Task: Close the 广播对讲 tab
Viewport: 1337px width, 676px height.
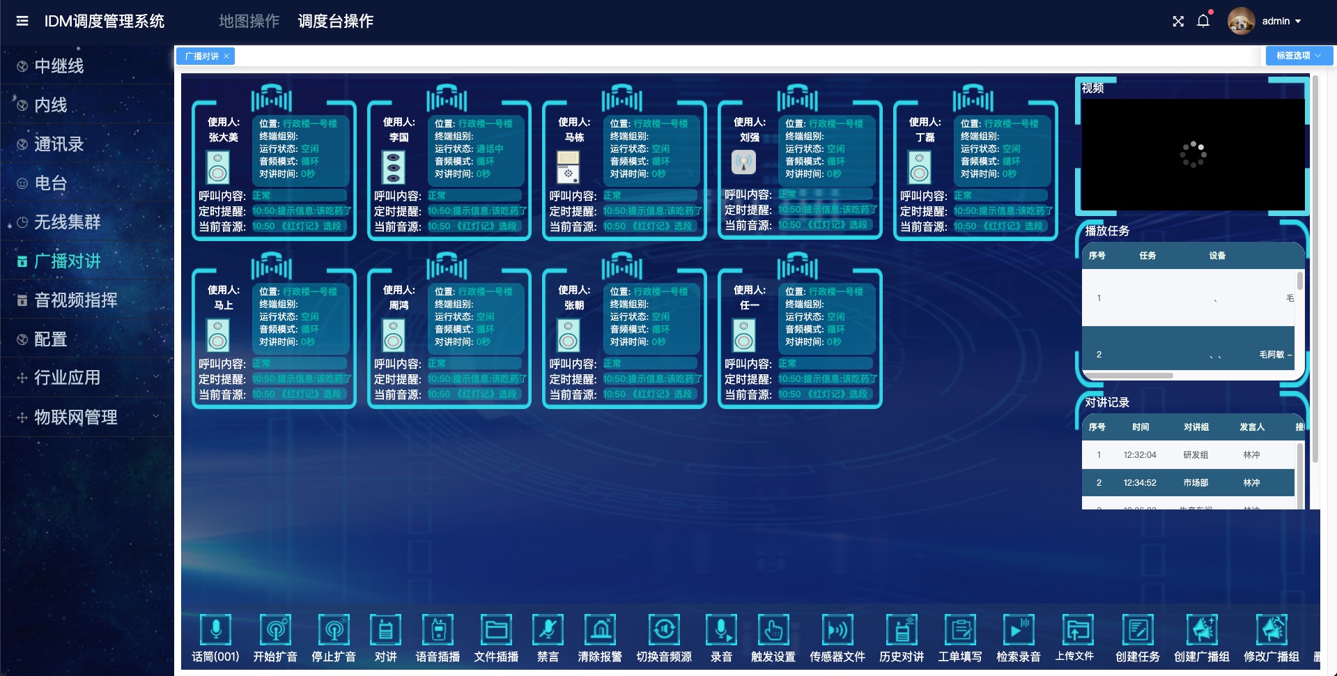Action: pos(226,56)
